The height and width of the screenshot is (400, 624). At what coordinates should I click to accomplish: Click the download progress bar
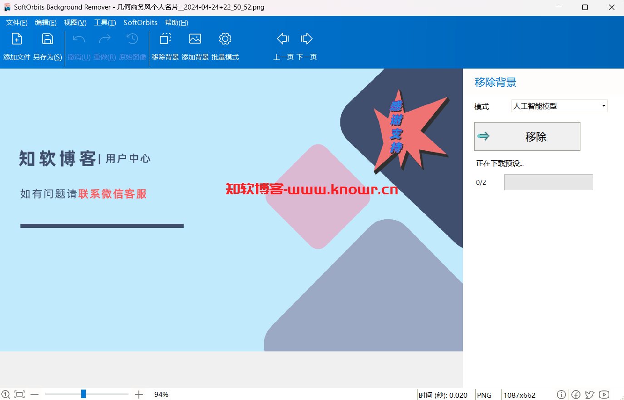[x=549, y=182]
